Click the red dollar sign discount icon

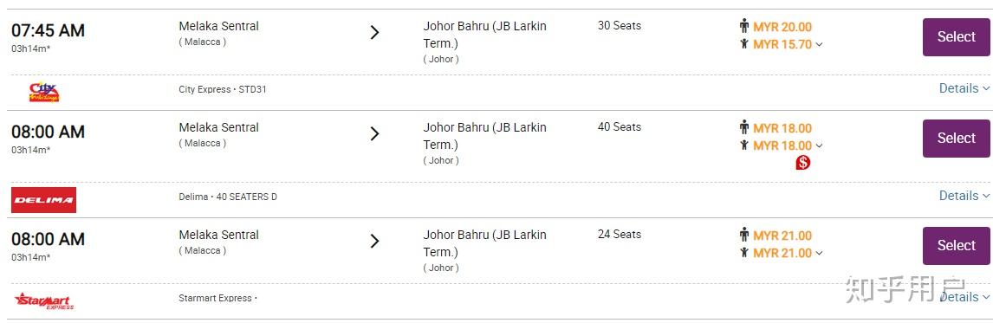point(803,163)
